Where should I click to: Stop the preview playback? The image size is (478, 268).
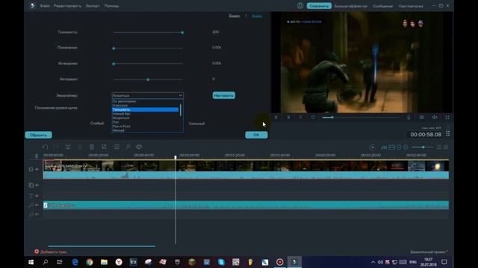(x=313, y=118)
